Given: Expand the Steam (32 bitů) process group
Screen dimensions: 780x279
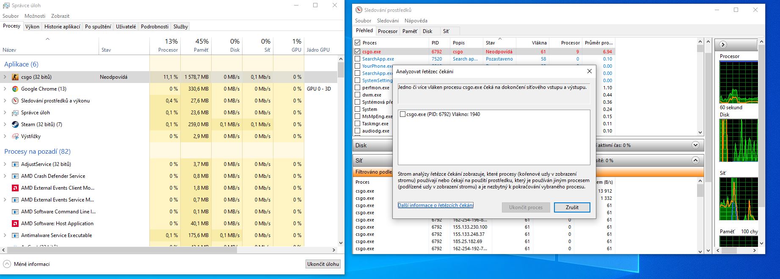Looking at the screenshot, I should [x=5, y=124].
